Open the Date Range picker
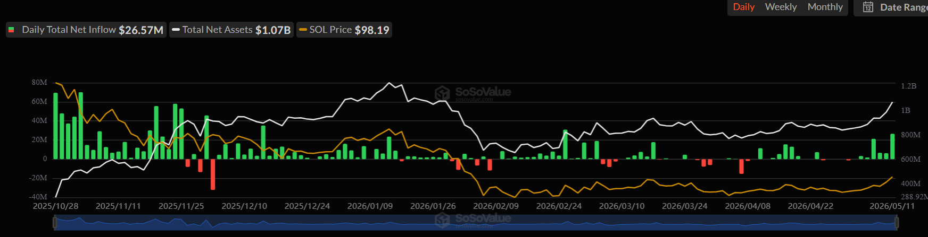The height and width of the screenshot is (237, 928). [891, 7]
